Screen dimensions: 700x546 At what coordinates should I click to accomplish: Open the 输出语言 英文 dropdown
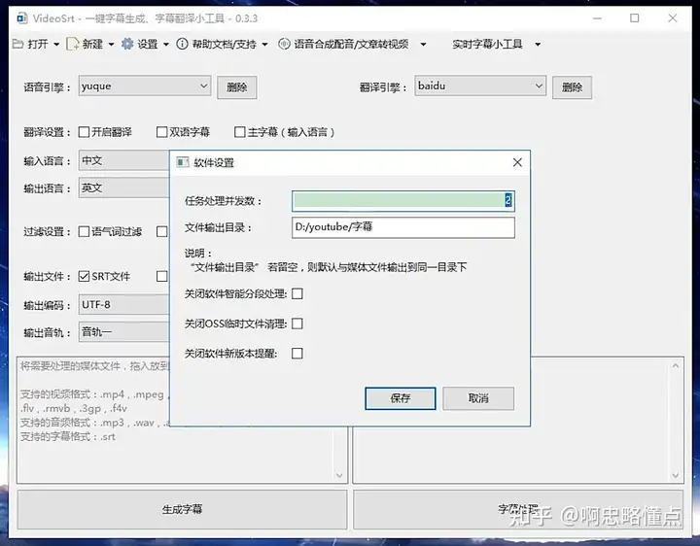tap(124, 188)
